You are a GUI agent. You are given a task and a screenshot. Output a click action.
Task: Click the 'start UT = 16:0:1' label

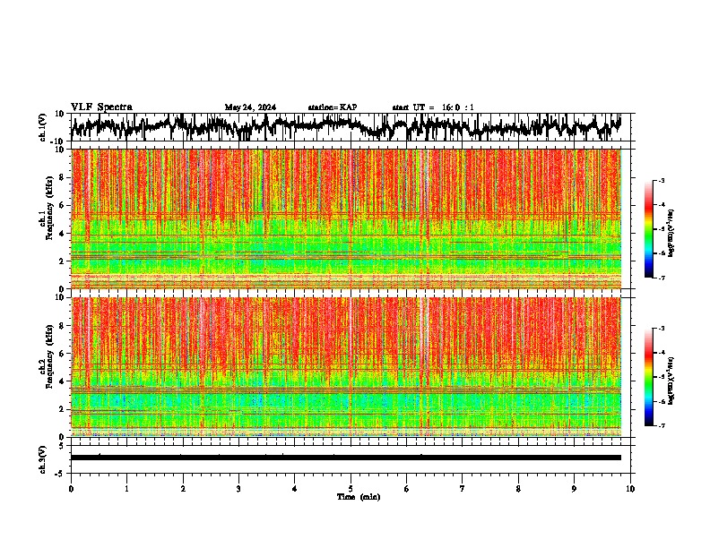pos(433,107)
